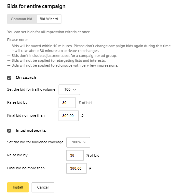
Task: Click the chevron arrow beside coverage 100%
Action: click(x=85, y=142)
